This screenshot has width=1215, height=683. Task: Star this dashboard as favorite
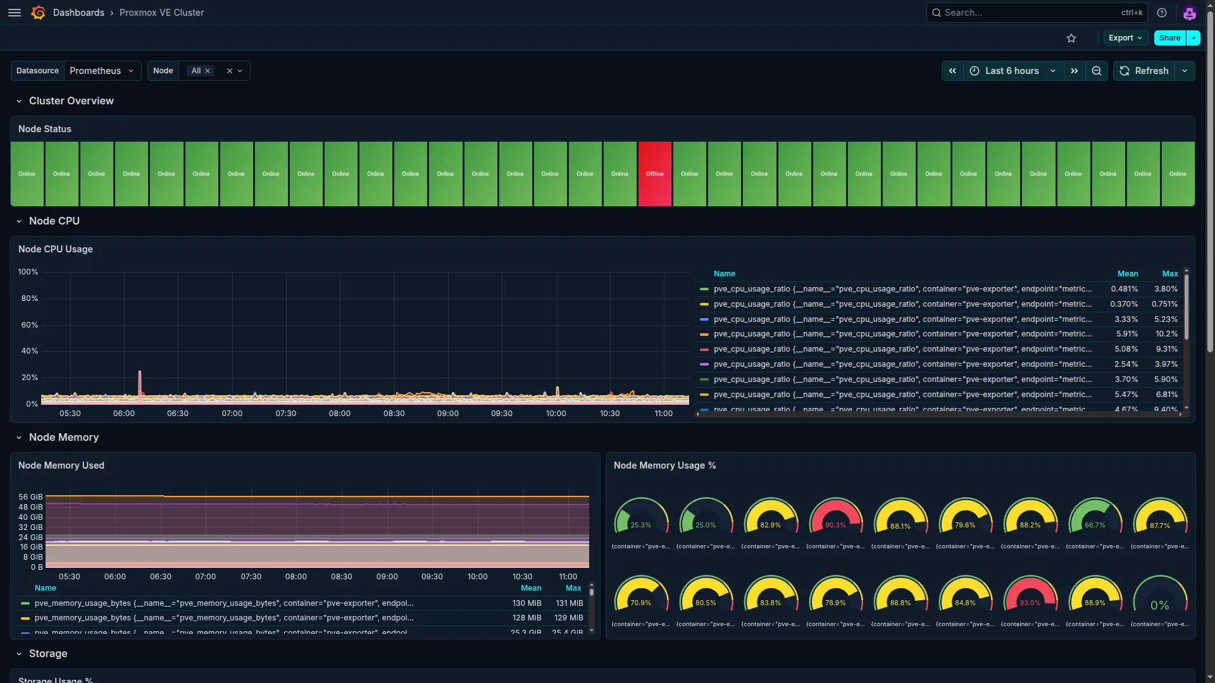[x=1071, y=38]
